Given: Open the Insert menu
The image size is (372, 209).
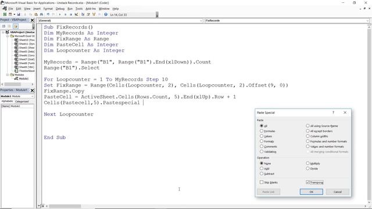Looking at the screenshot, I should click(x=37, y=9).
